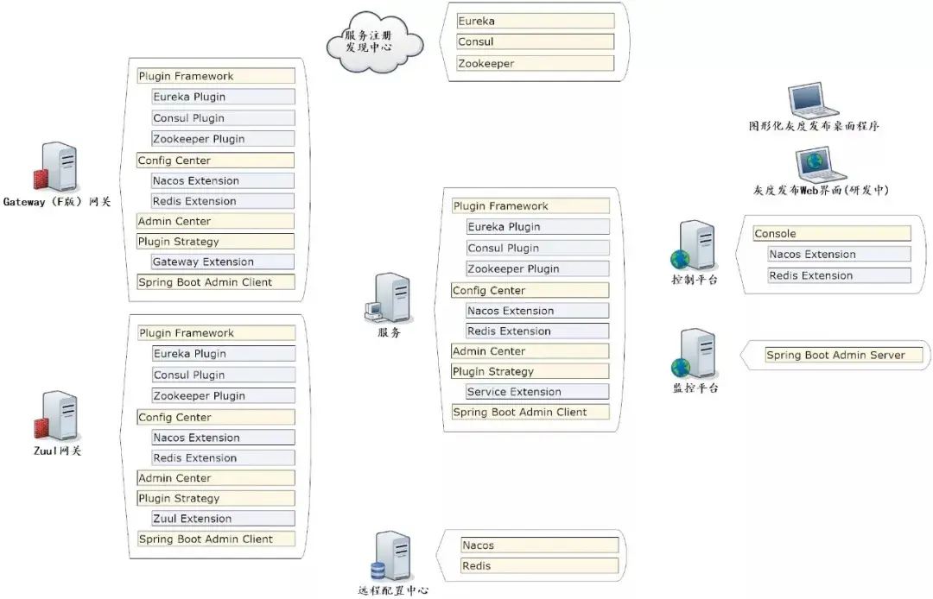The image size is (933, 599).
Task: Click Spring Boot Admin Client below Gateway Extension
Action: tap(216, 282)
